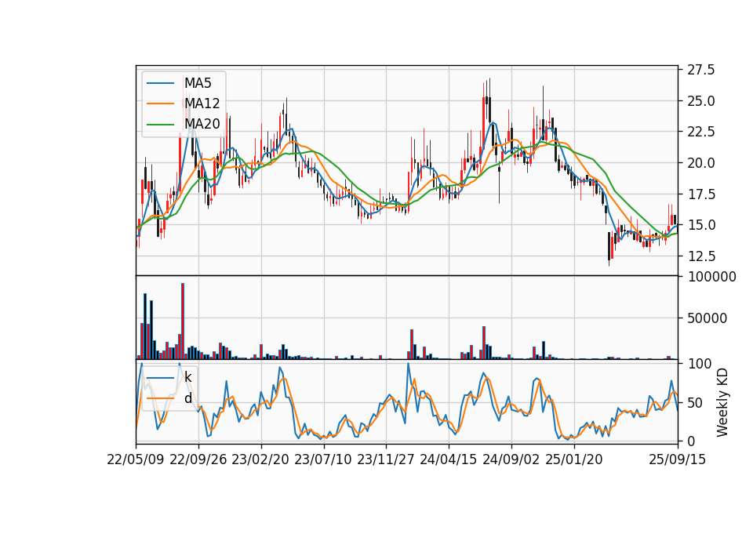Click the 12.5 price axis tick

pos(701,256)
